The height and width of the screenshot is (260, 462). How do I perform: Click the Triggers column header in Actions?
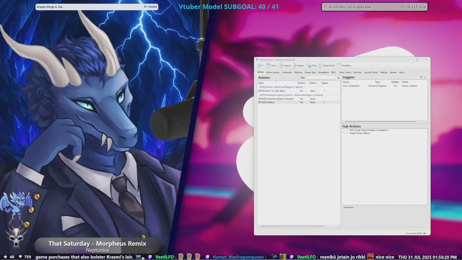point(324,83)
